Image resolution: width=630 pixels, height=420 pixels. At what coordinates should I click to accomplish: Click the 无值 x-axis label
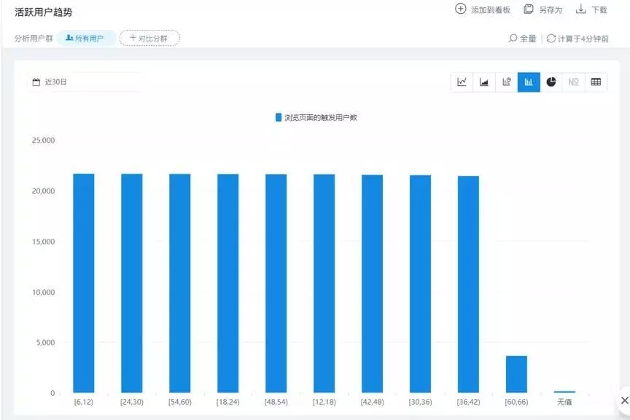(564, 402)
